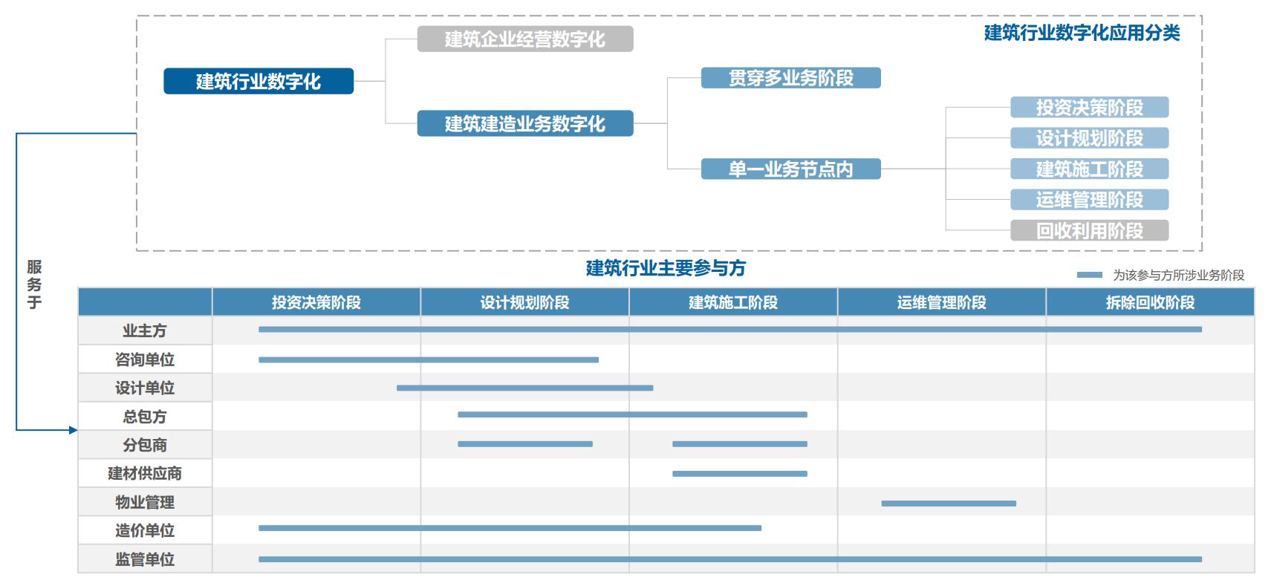Click the 监管单位 timeline bar
Viewport: 1274px width, 586px height.
coord(730,559)
